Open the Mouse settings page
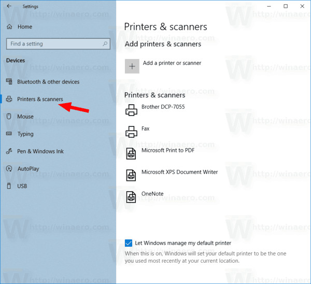311x284 pixels. coord(25,117)
